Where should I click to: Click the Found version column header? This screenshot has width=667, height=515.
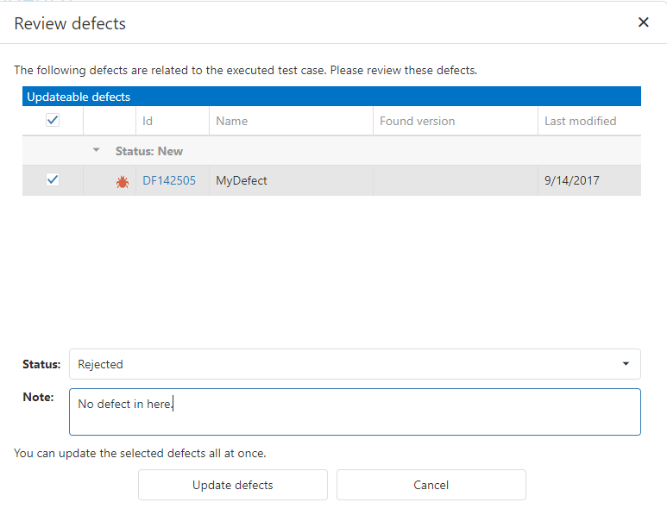[x=418, y=122]
